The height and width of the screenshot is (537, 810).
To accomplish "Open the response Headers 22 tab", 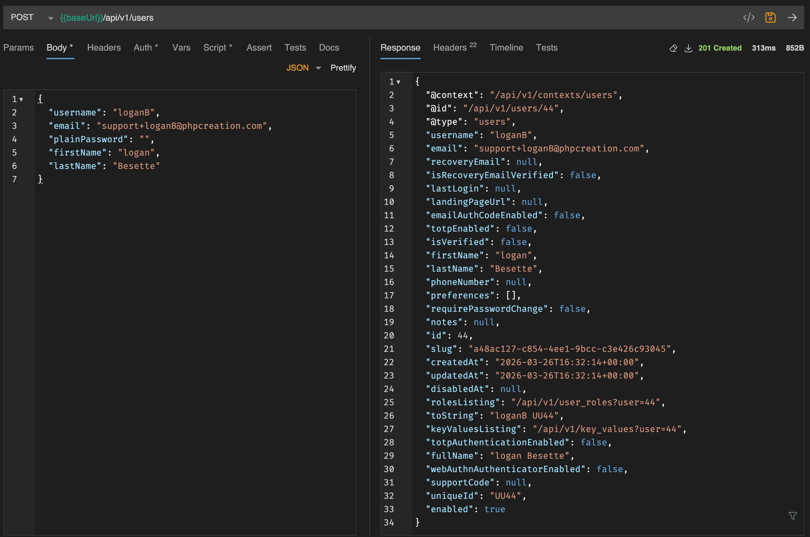I will coord(455,47).
